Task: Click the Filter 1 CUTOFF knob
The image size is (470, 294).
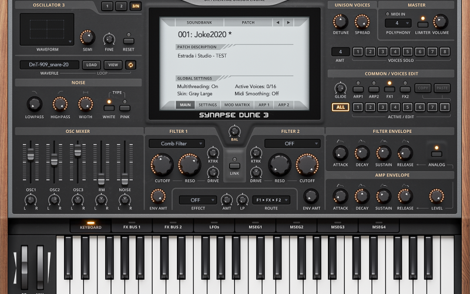Action: pyautogui.click(x=162, y=165)
